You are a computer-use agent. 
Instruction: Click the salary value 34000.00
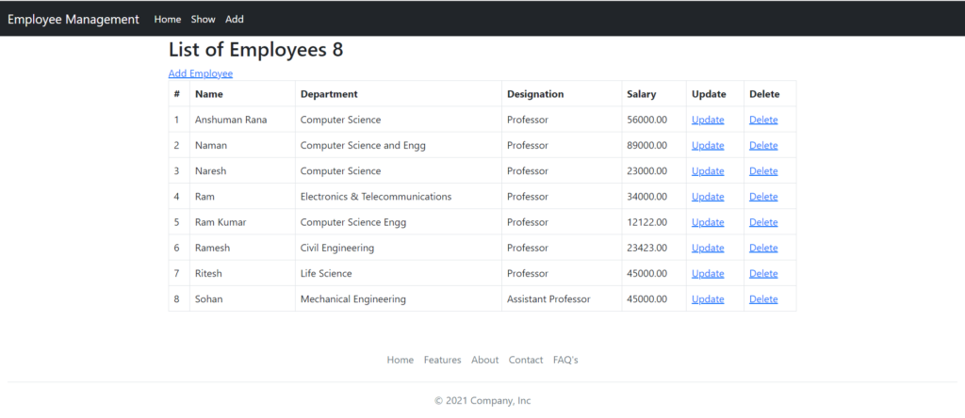(647, 197)
